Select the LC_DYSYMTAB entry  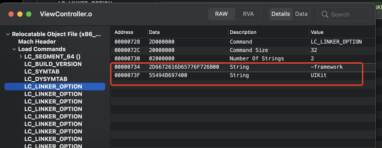tap(46, 79)
